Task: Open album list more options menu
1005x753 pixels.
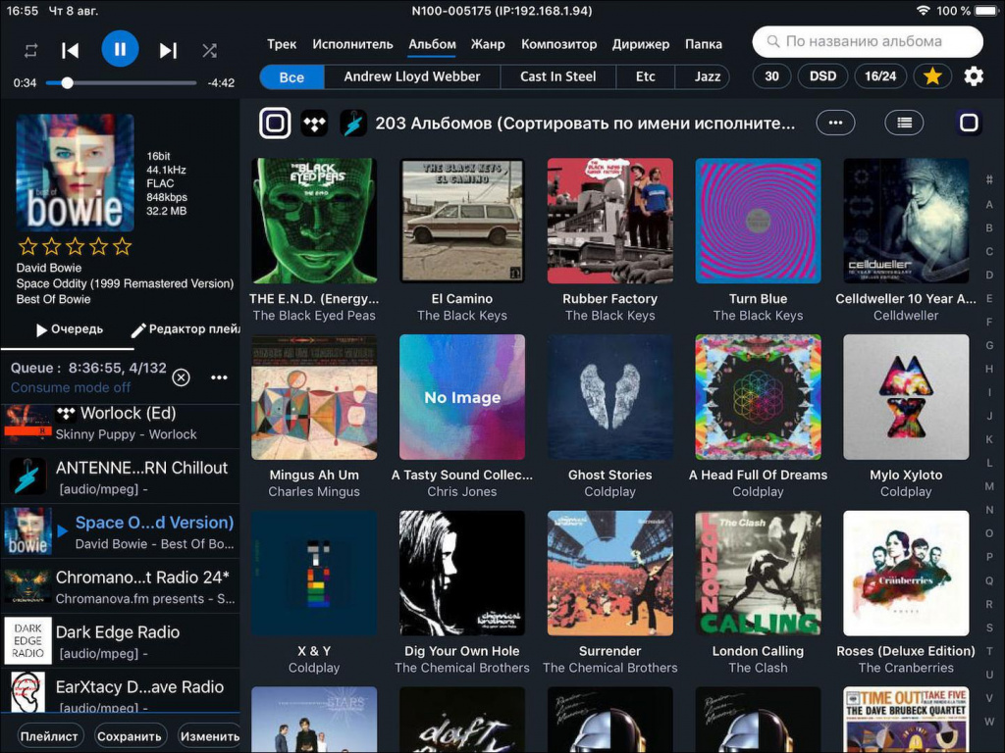Action: [x=835, y=123]
